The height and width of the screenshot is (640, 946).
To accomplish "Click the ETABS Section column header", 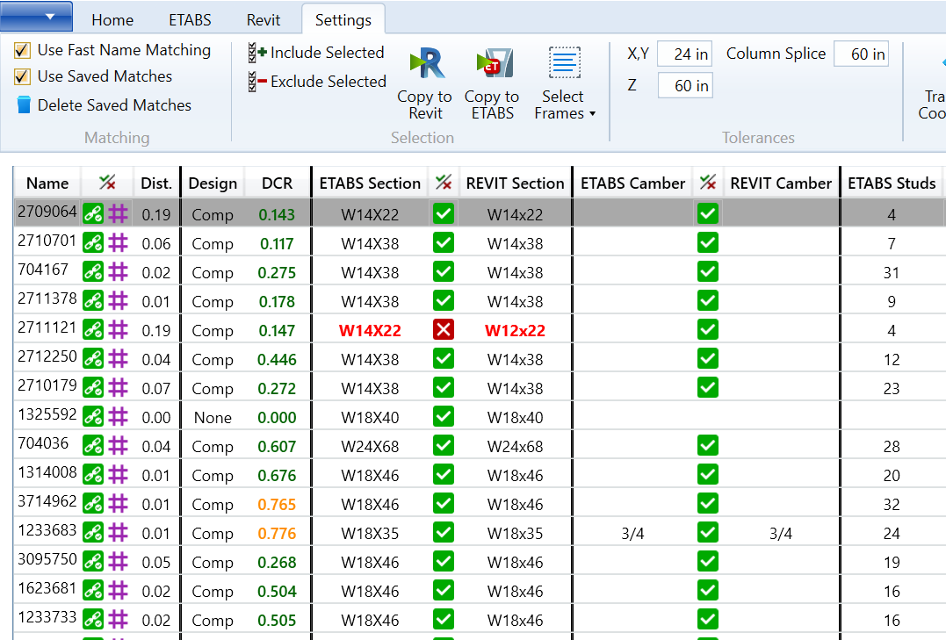I will coord(370,183).
